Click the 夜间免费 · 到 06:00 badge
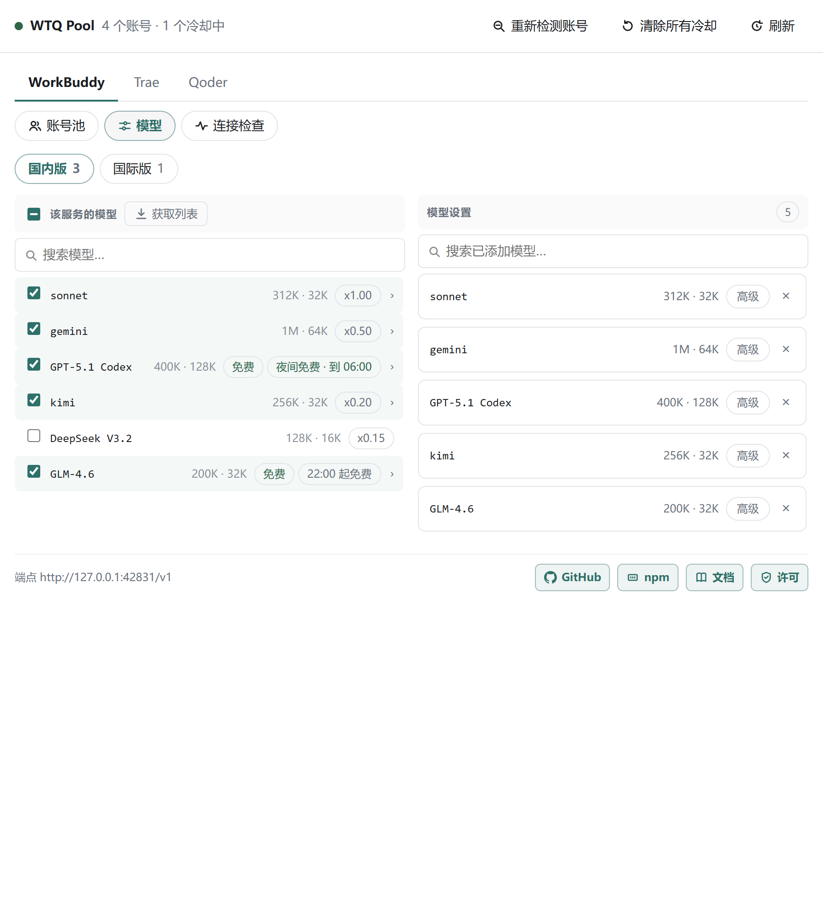823x906 pixels. pos(324,367)
